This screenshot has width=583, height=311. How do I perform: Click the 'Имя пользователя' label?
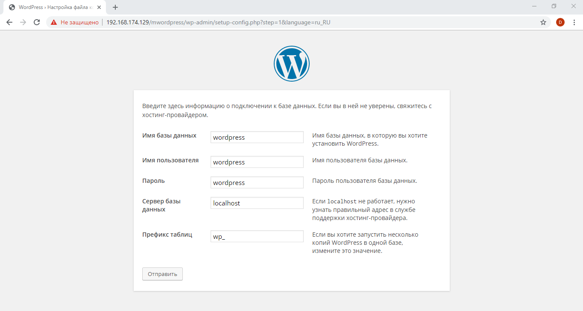pos(170,160)
